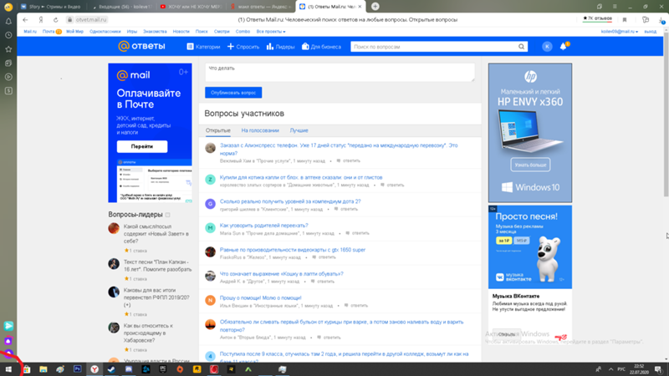669x376 pixels.
Task: Open the browser hamburger menu icon
Action: tap(615, 7)
